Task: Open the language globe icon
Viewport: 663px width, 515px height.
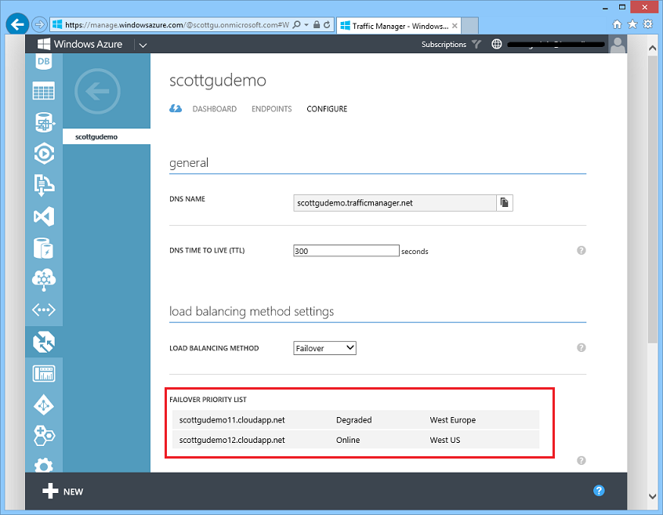Action: [497, 44]
